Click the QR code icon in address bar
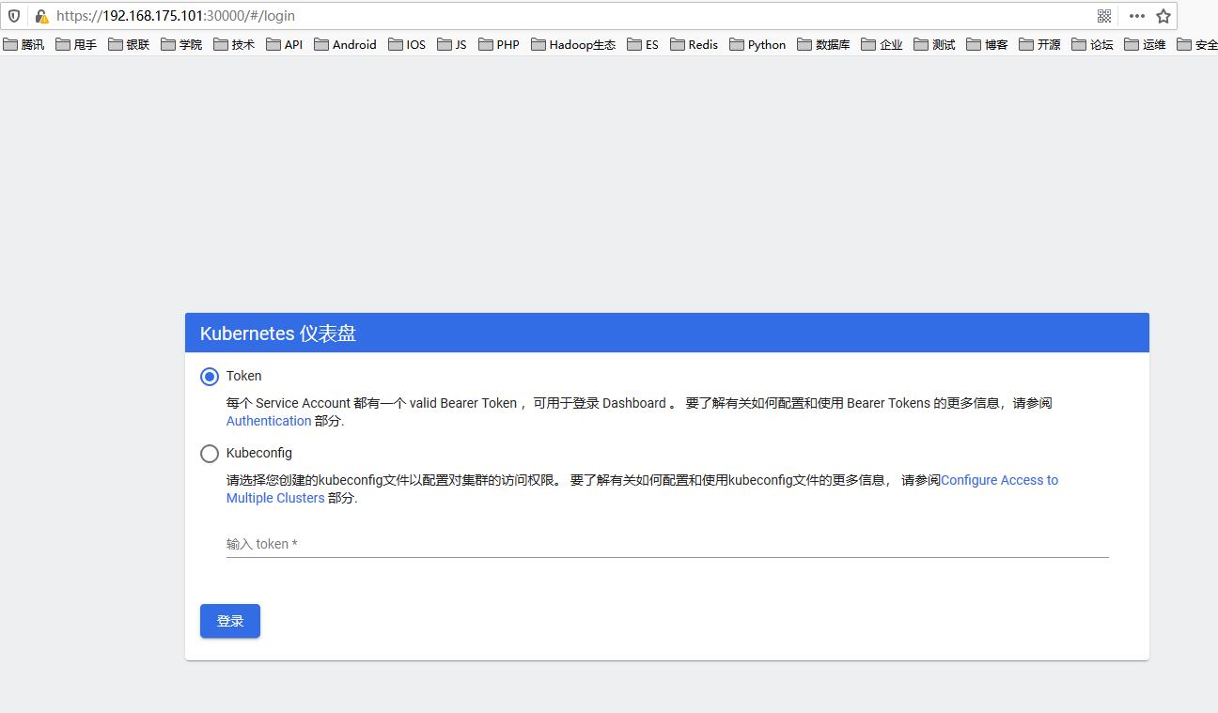Screen dimensions: 1218x713 (x=1104, y=16)
